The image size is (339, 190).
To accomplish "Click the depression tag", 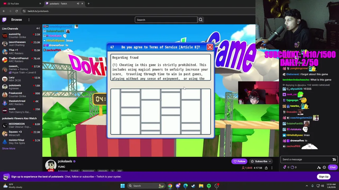I will pyautogui.click(x=88, y=171).
